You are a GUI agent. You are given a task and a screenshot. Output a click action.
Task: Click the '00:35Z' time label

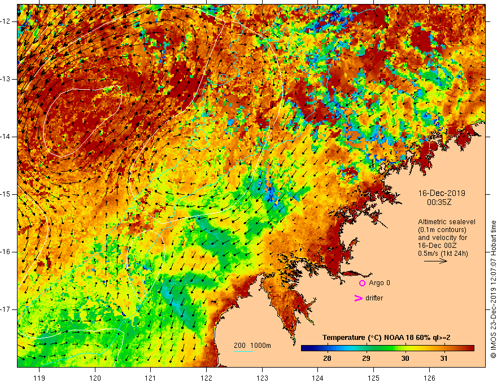(439, 202)
